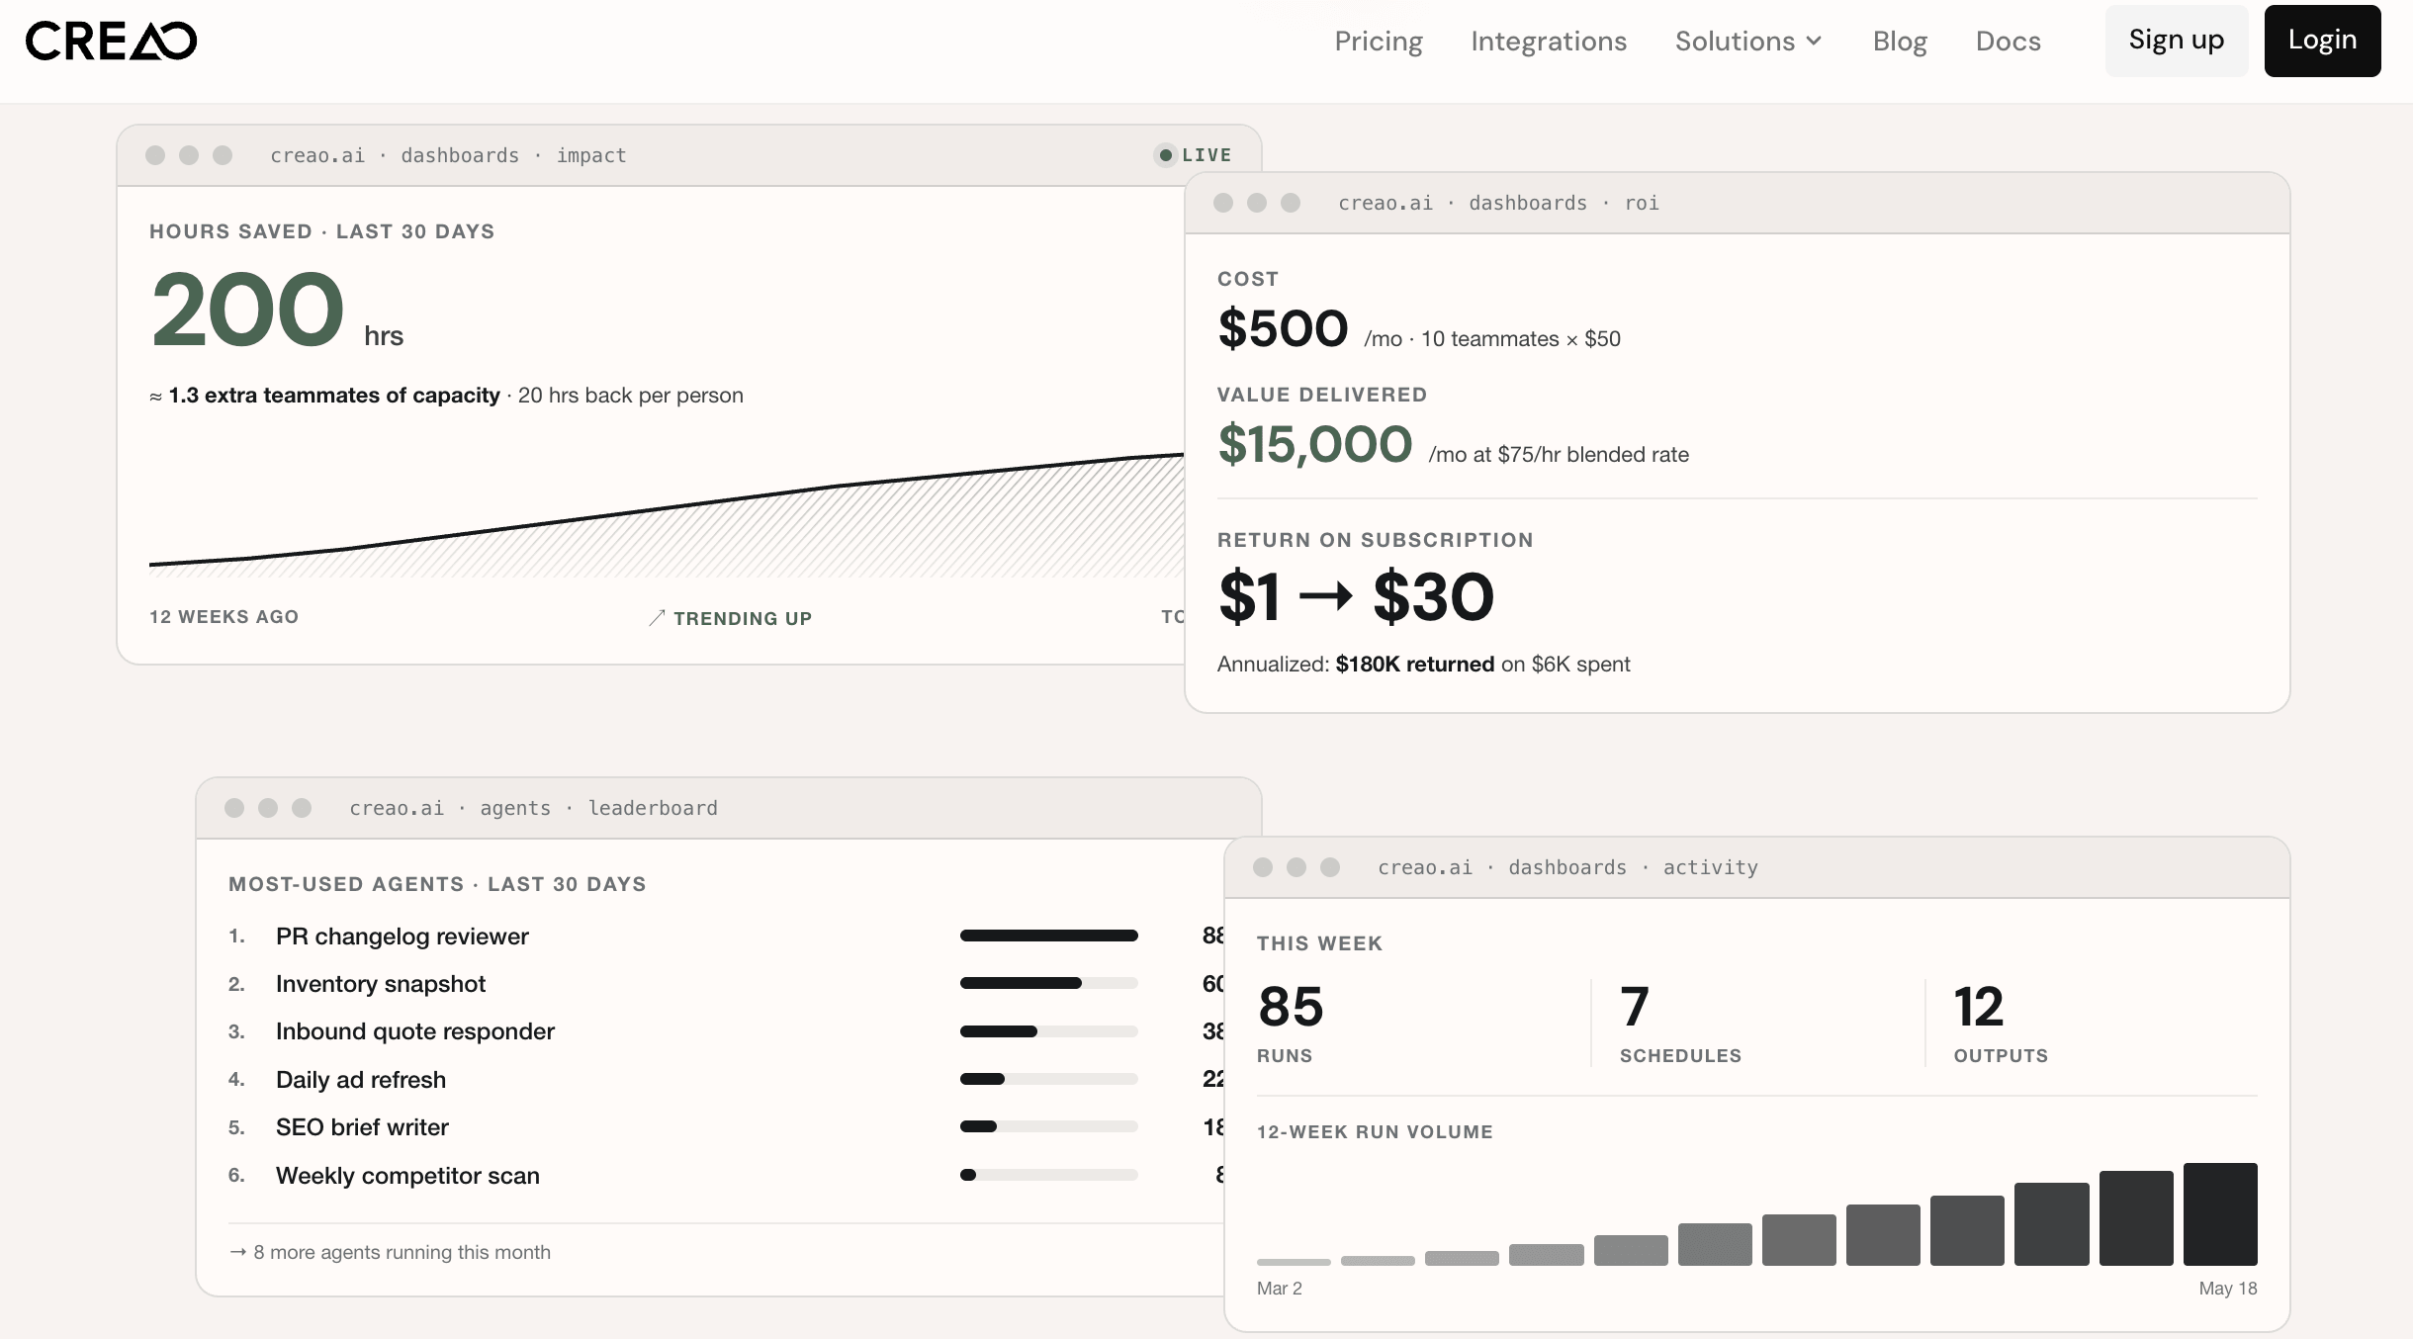The image size is (2413, 1339).
Task: Click the PR changelog reviewer usage bar
Action: coord(1049,936)
